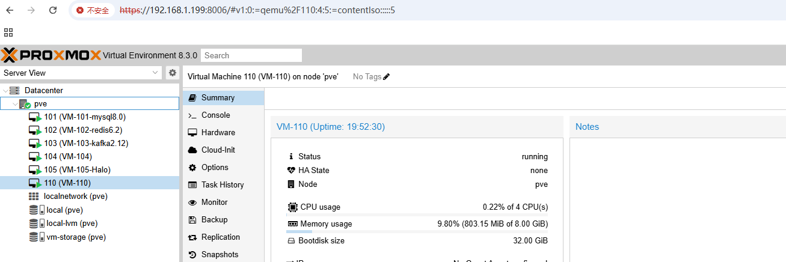The width and height of the screenshot is (786, 262).
Task: Reload the page with browser refresh icon
Action: 53,10
